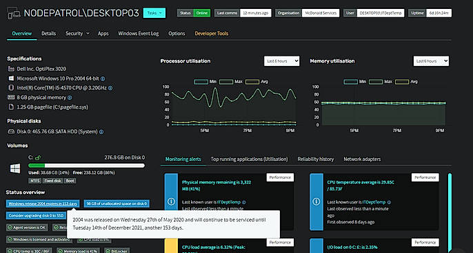
Task: Click info icon next to 8 GB physical memory
Action: [x=70, y=98]
